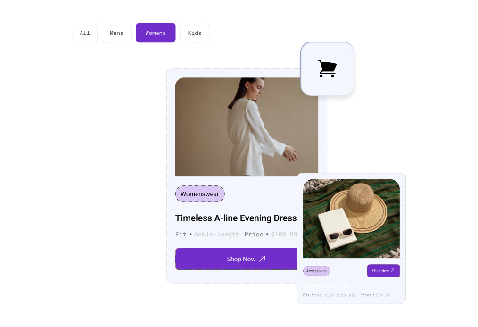
Task: Select the Womenswear tag
Action: [200, 194]
